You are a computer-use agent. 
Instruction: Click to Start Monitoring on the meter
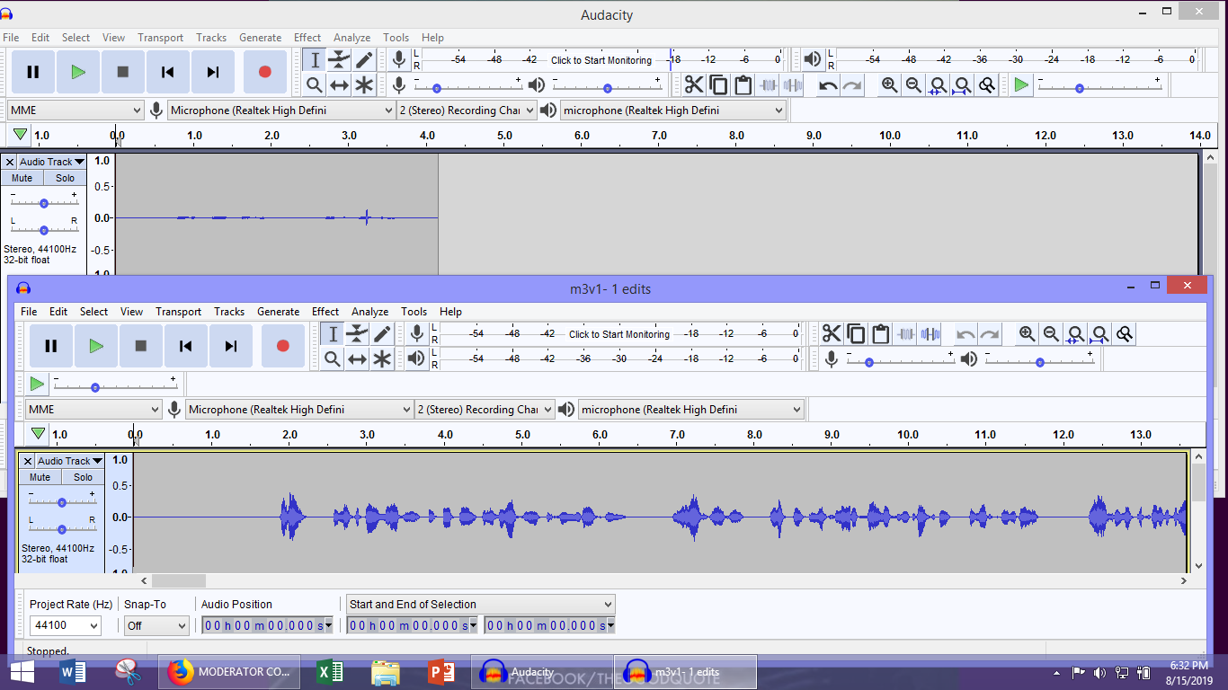point(601,60)
